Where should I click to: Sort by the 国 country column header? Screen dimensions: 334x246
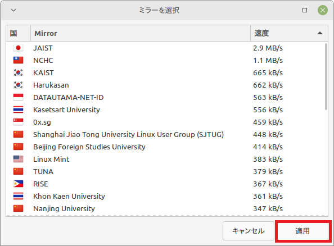pyautogui.click(x=19, y=33)
